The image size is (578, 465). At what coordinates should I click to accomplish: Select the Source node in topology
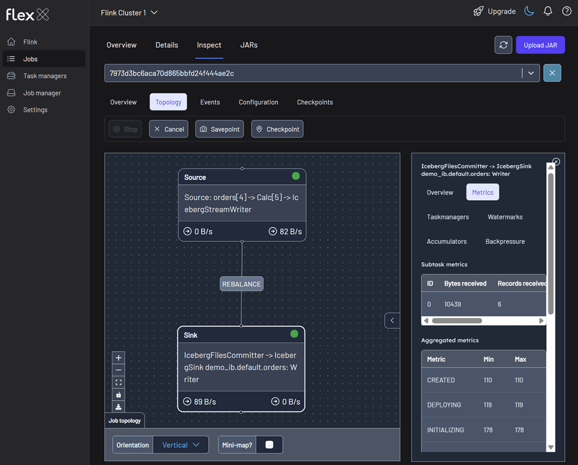(242, 205)
